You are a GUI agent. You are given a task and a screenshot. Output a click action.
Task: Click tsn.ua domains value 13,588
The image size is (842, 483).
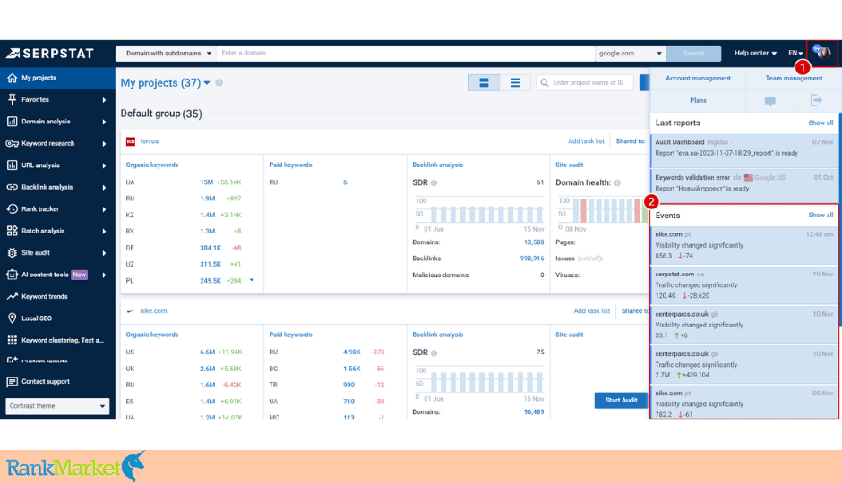click(x=534, y=242)
